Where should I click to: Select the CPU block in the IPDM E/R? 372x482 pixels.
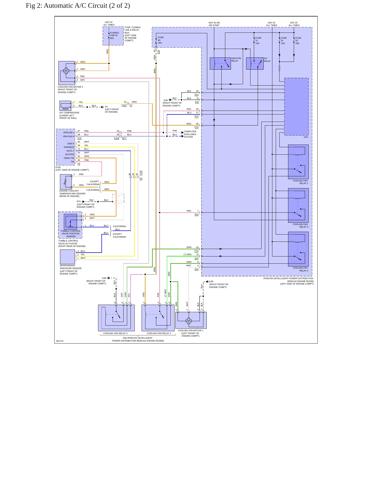pos(296,107)
